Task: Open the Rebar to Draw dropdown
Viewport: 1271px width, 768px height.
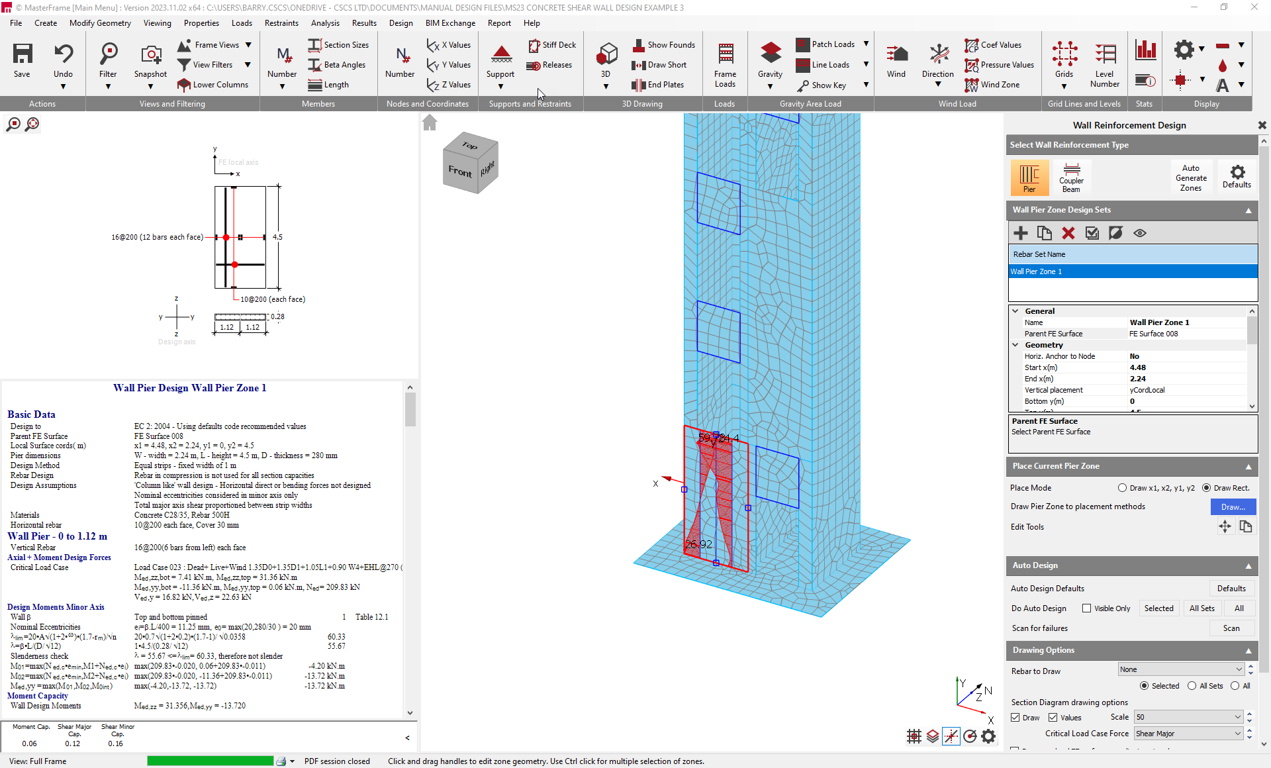Action: pyautogui.click(x=1181, y=670)
